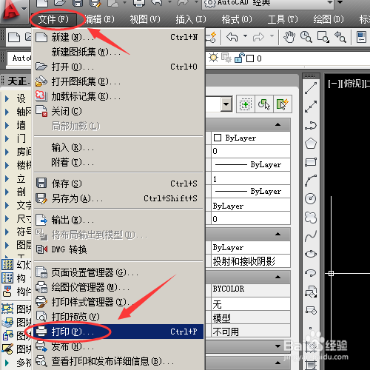Open the workspace AutoCAD 经典 dropdown

tap(330, 2)
